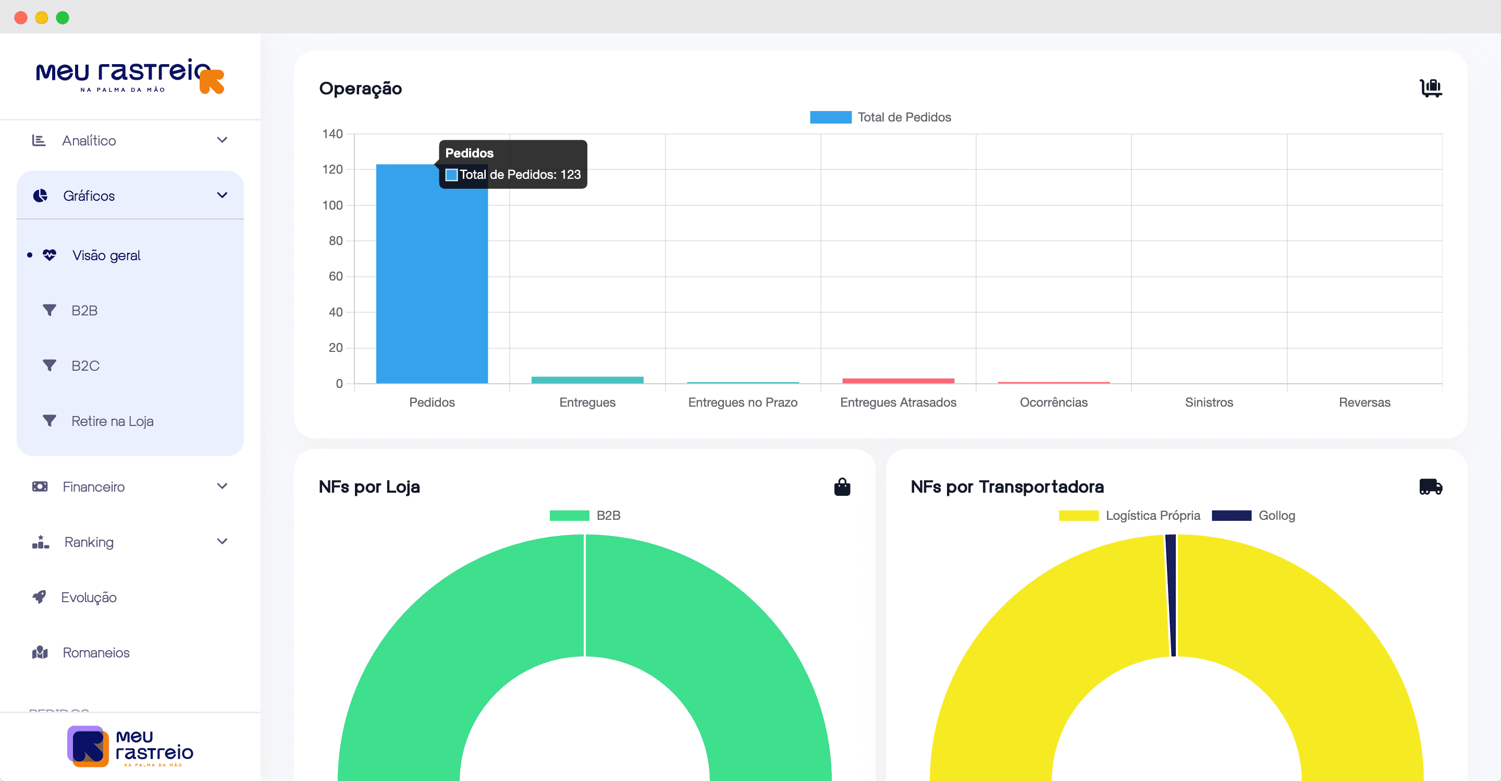Click the truck icon in NFs por Transportadora
Screen dimensions: 1501x781
pyautogui.click(x=1430, y=486)
